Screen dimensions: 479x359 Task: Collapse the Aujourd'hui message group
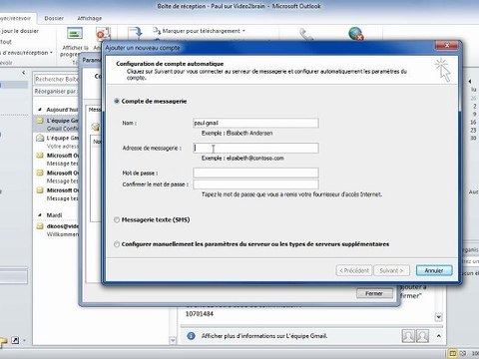click(x=40, y=110)
